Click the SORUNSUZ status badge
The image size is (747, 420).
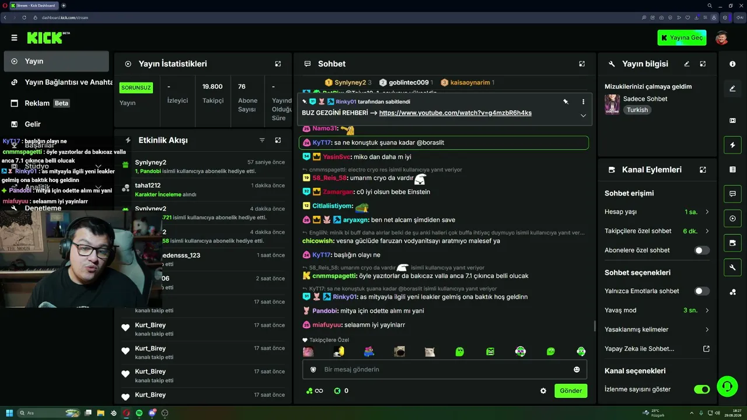[136, 87]
